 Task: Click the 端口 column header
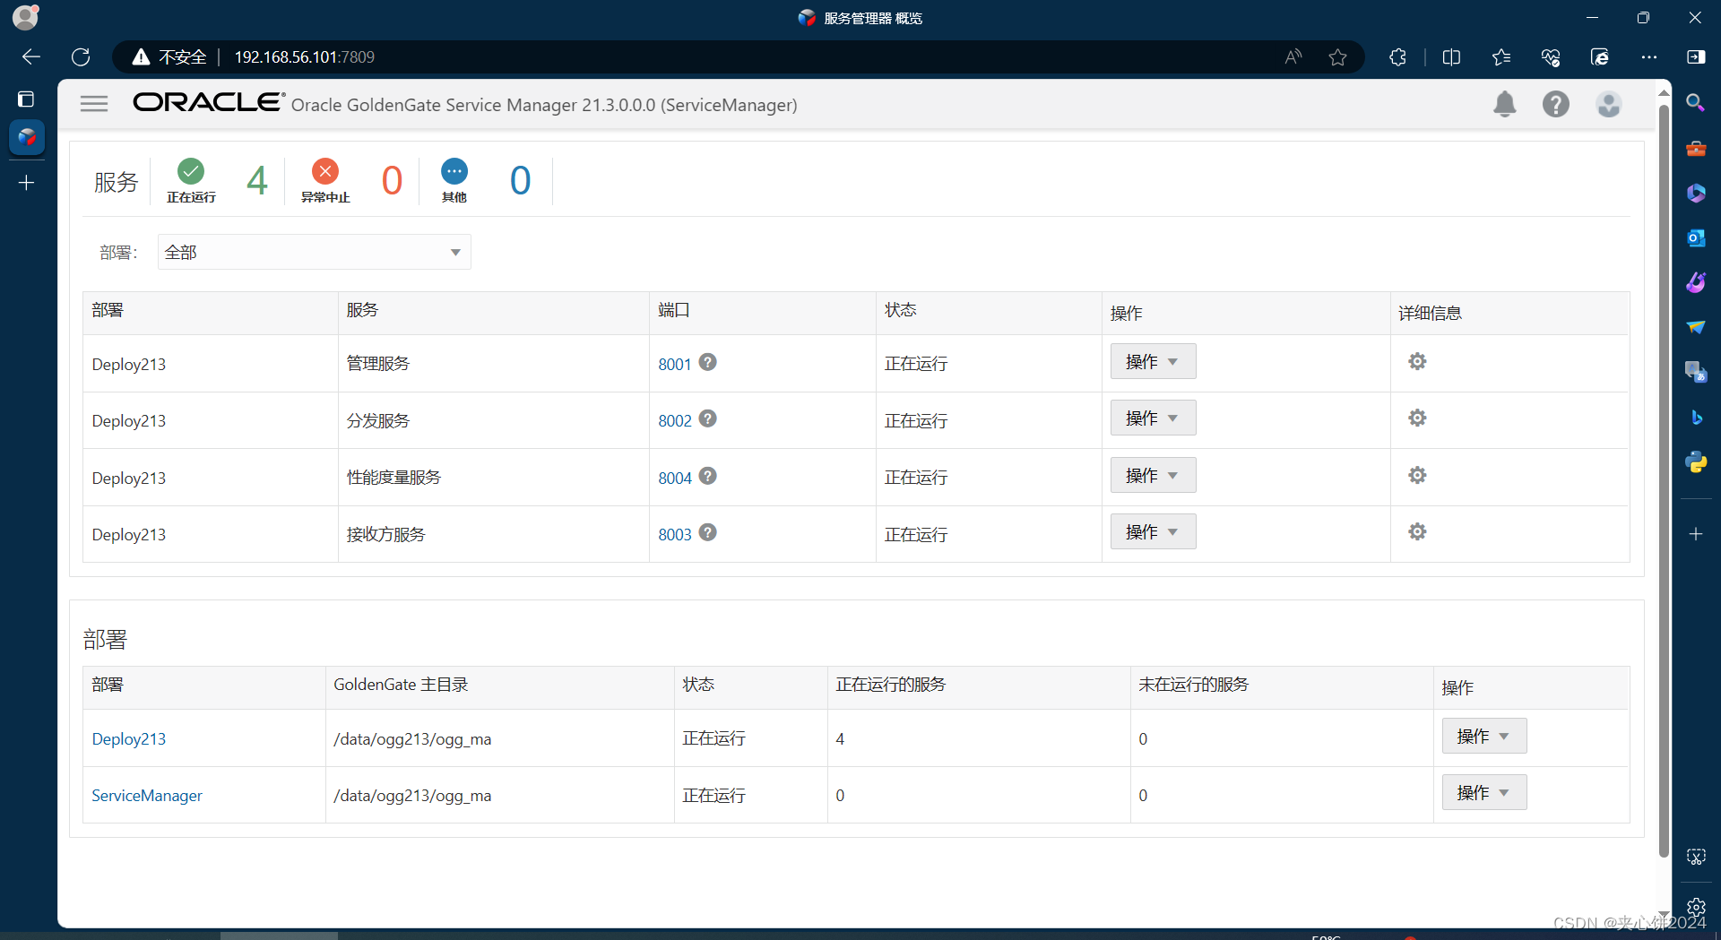pyautogui.click(x=674, y=310)
